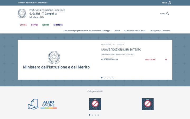Click the slide date 17/06/2026
Viewport: 190px width, 119px height.
[x=120, y=44]
